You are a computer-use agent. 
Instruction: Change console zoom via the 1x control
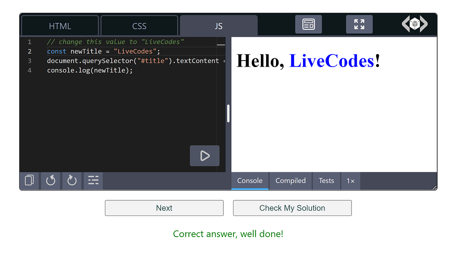(x=350, y=181)
